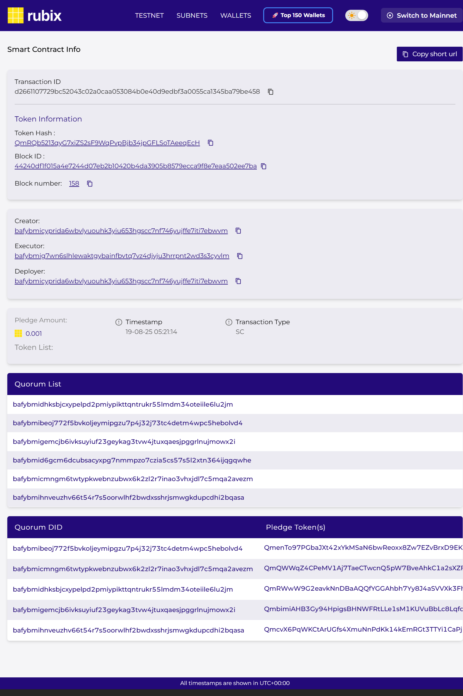Click pledge token QmcvX6PqWKCtArUGfs4...
This screenshot has height=696, width=463.
click(x=363, y=629)
